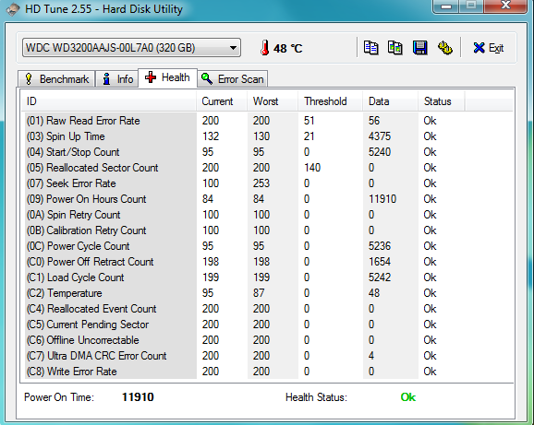Image resolution: width=534 pixels, height=425 pixels.
Task: Select the (C4) Reallocated Event Count row
Action: [x=267, y=309]
